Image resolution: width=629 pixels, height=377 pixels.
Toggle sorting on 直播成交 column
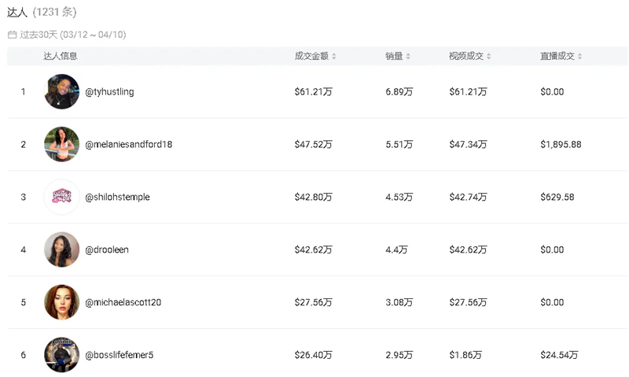tap(580, 57)
